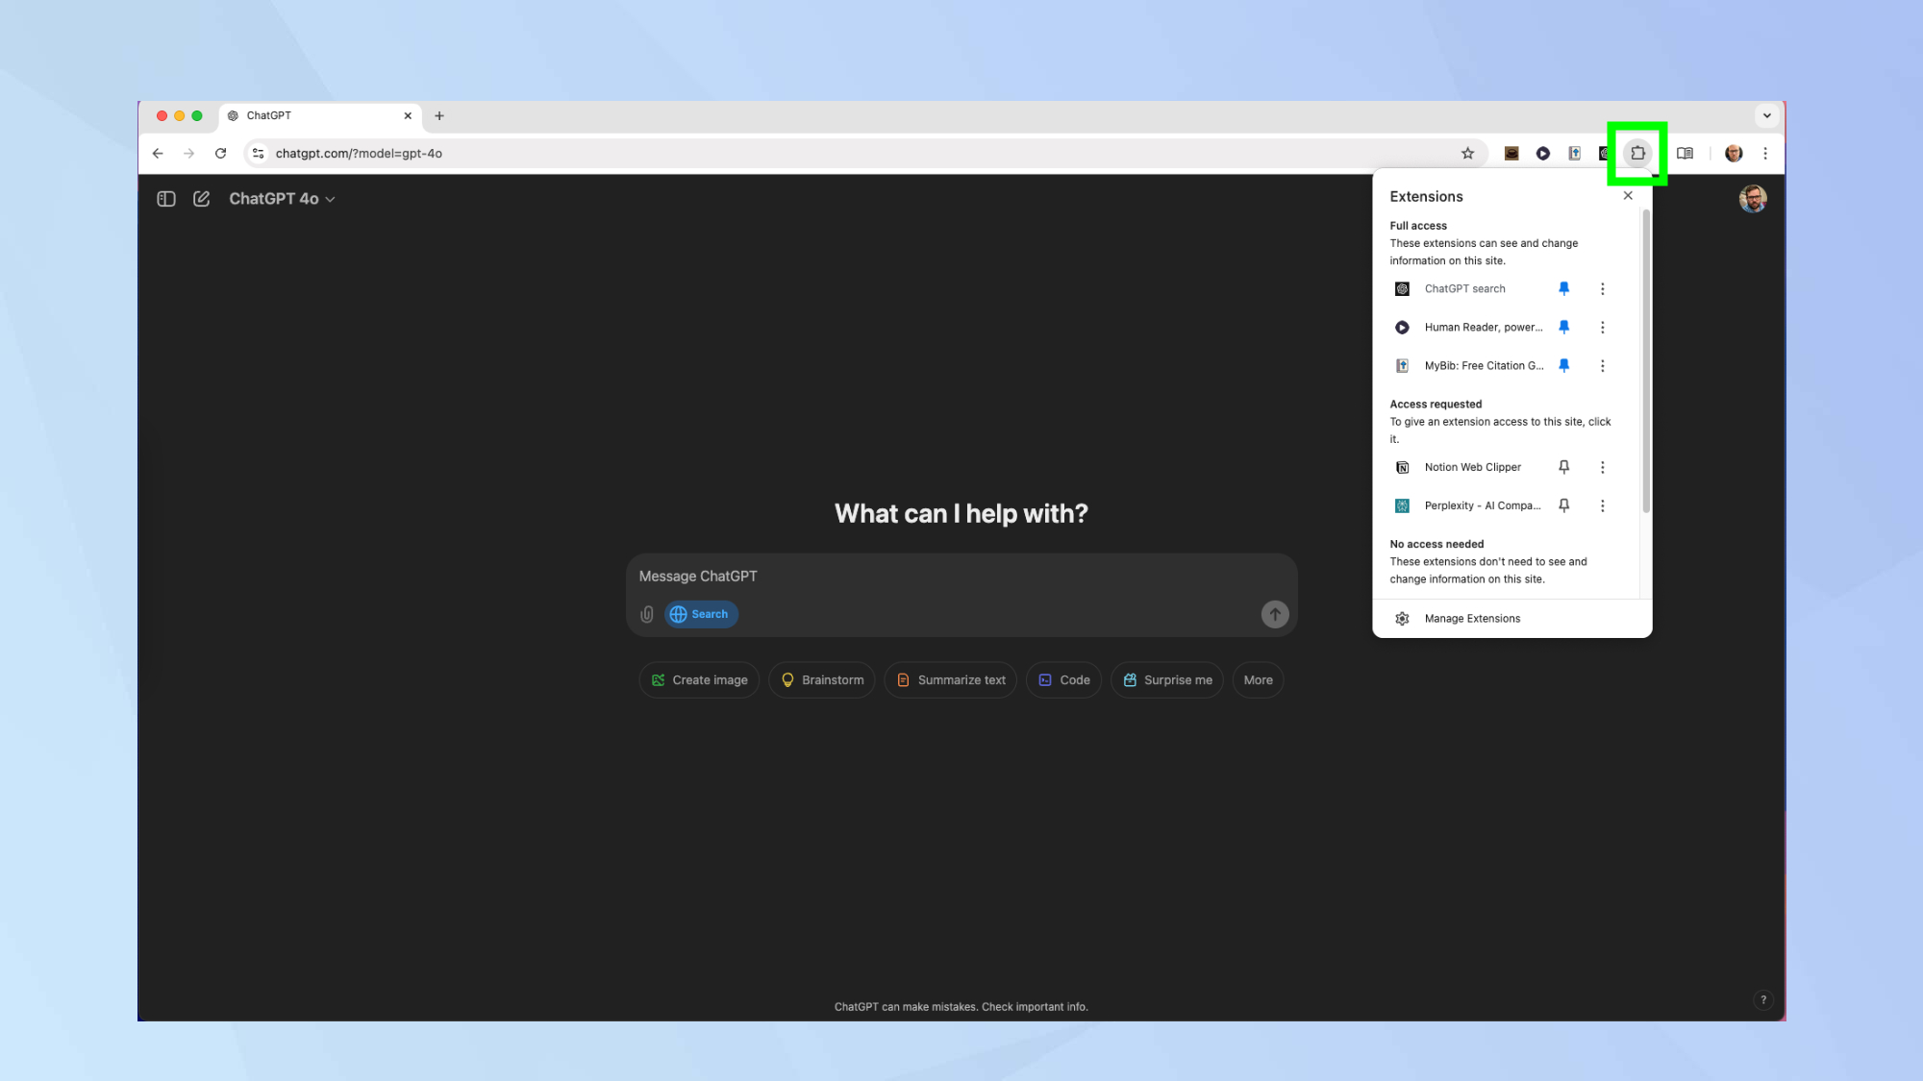Expand ChatGPT search extension options menu

(1604, 287)
